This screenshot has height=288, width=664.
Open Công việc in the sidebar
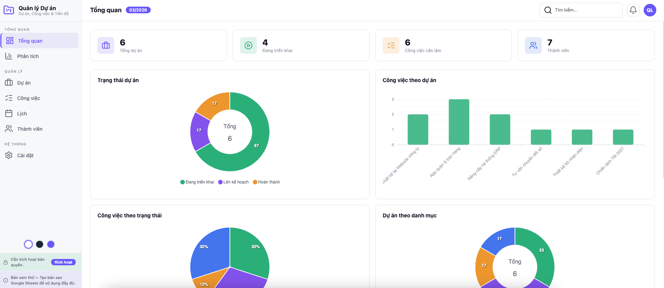(28, 98)
